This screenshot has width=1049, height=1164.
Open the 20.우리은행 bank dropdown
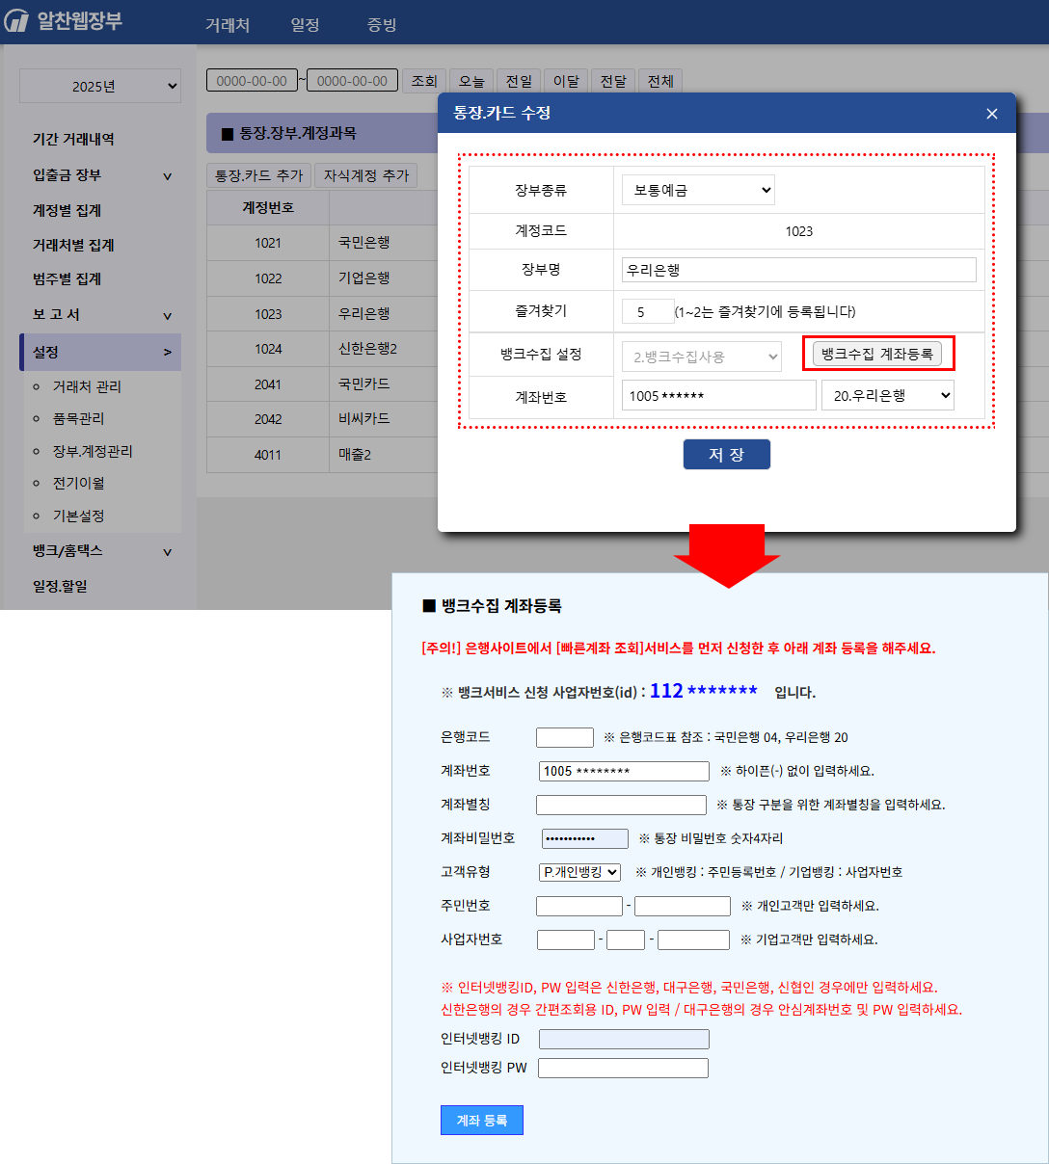point(888,395)
